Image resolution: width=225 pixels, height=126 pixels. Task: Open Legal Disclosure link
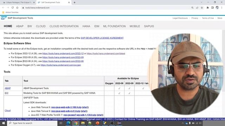180,18
